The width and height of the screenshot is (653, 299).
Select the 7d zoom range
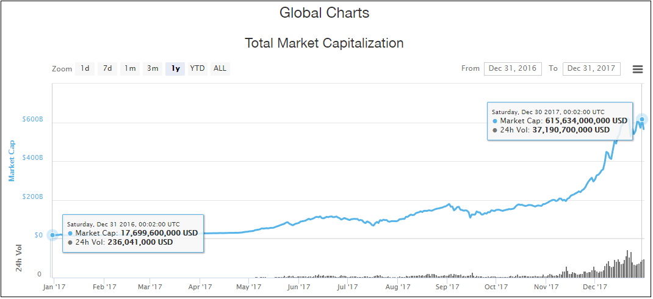(x=107, y=68)
